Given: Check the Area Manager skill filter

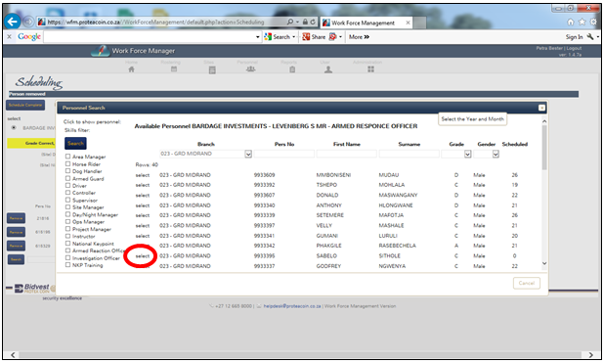Looking at the screenshot, I should (x=67, y=157).
